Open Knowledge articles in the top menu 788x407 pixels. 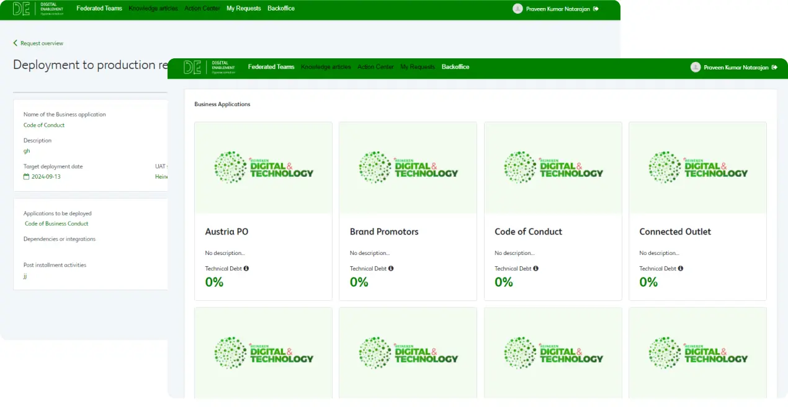(x=327, y=67)
